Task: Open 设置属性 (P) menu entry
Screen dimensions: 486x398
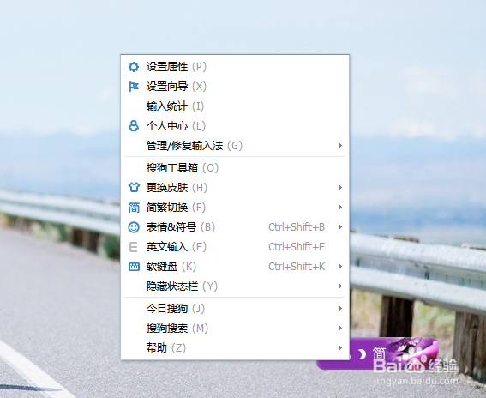Action: tap(235, 67)
